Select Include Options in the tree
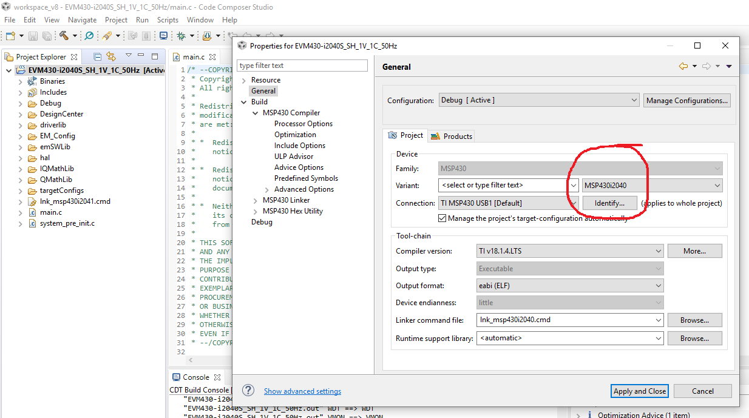The image size is (749, 418). 300,146
